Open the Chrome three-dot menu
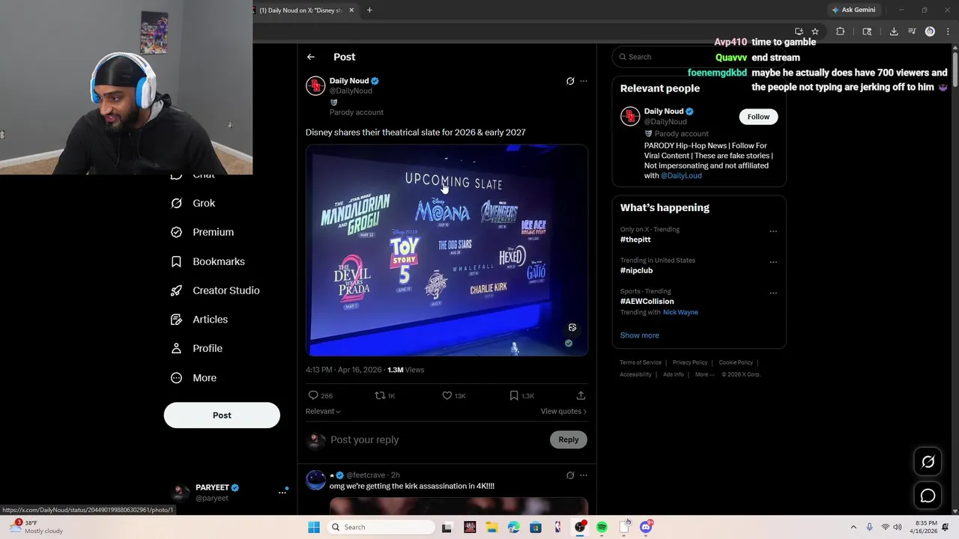The height and width of the screenshot is (539, 959). [948, 31]
